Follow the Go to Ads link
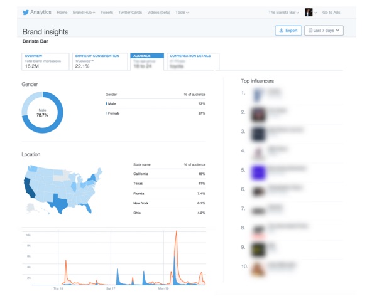367x306 pixels. tap(331, 13)
